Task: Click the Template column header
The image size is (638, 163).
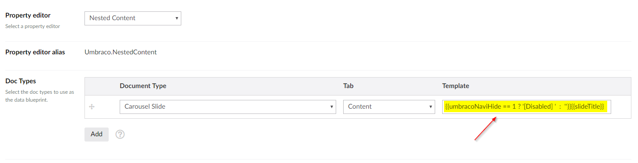Action: (456, 86)
